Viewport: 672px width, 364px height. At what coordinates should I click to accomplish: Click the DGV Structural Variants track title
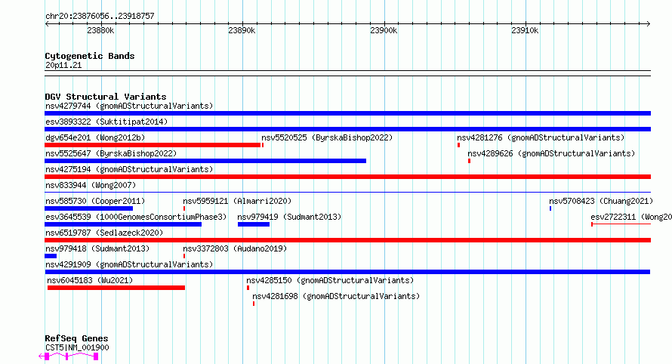(x=106, y=97)
